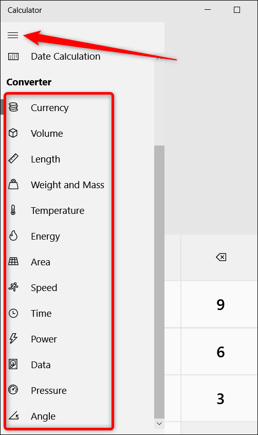Click the Currency coin stack icon
This screenshot has height=435, width=258.
[13, 107]
